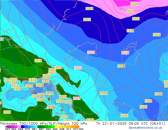Click the 305 legend value
Image resolution: width=168 pixels, height=130 pixels.
[x=61, y=129]
